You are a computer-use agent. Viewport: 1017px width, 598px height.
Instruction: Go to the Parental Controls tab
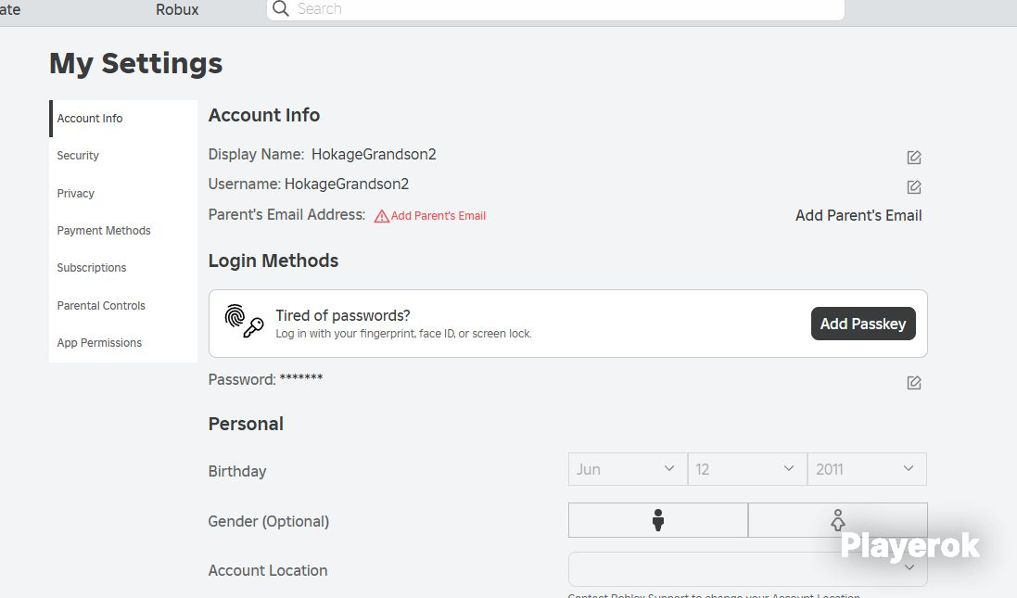tap(123, 305)
